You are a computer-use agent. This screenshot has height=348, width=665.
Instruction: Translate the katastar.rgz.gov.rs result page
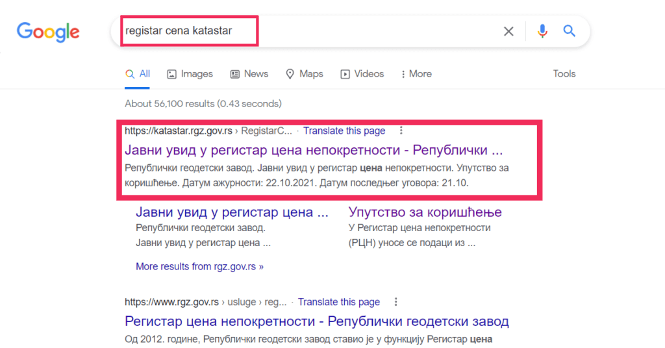pos(344,131)
